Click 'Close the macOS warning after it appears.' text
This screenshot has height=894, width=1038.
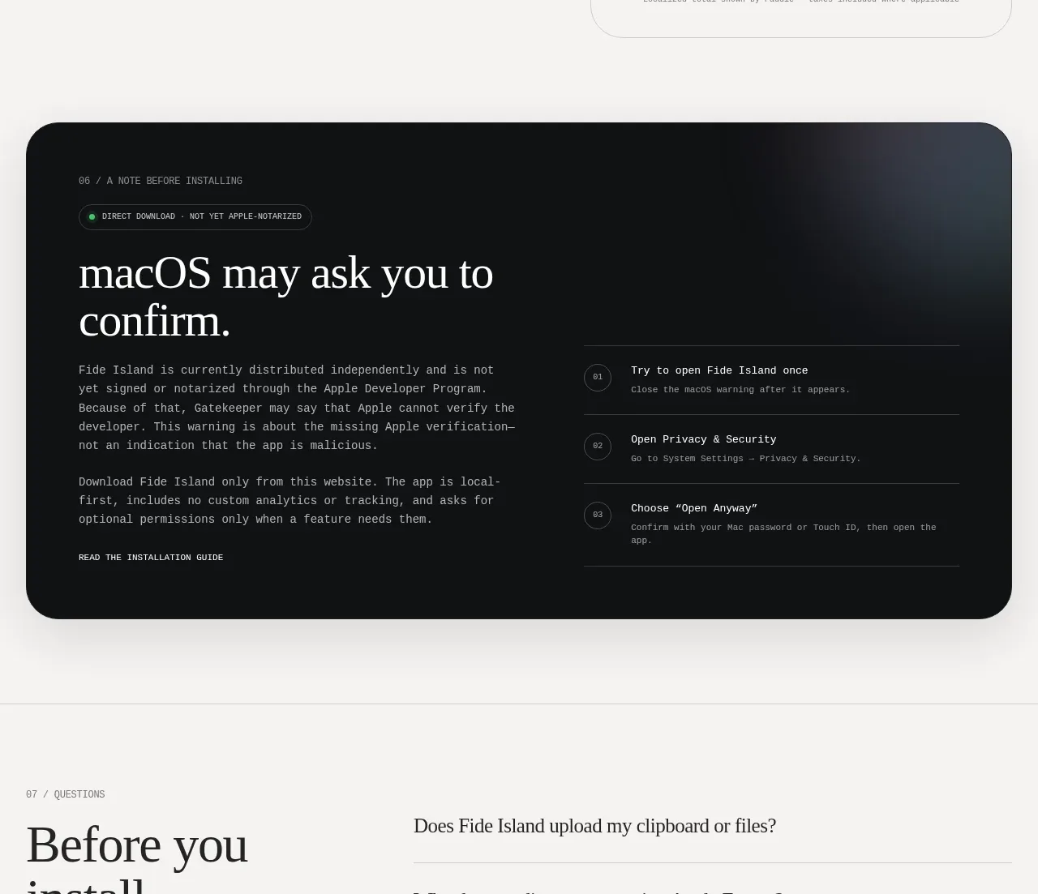tap(740, 390)
